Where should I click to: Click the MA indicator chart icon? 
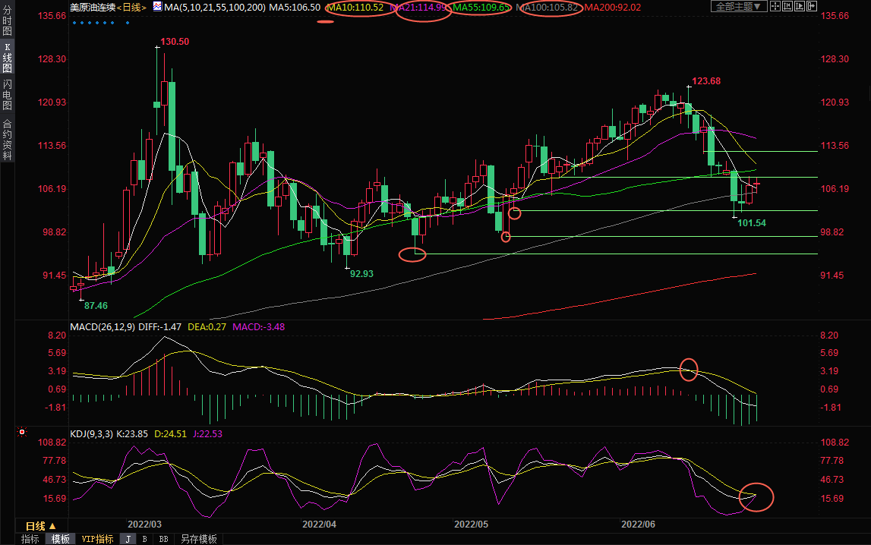point(157,7)
